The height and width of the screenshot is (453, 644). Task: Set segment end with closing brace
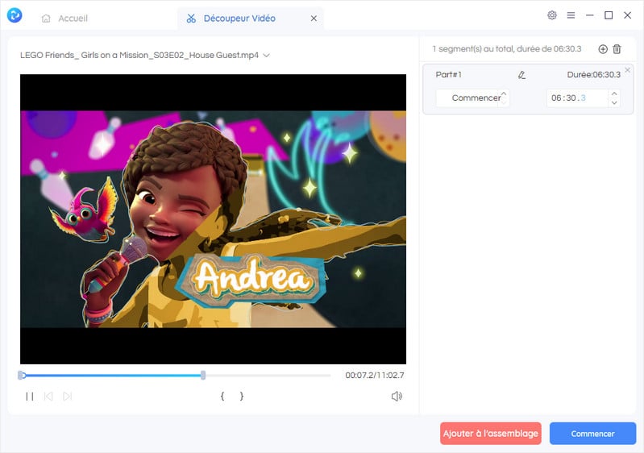242,397
